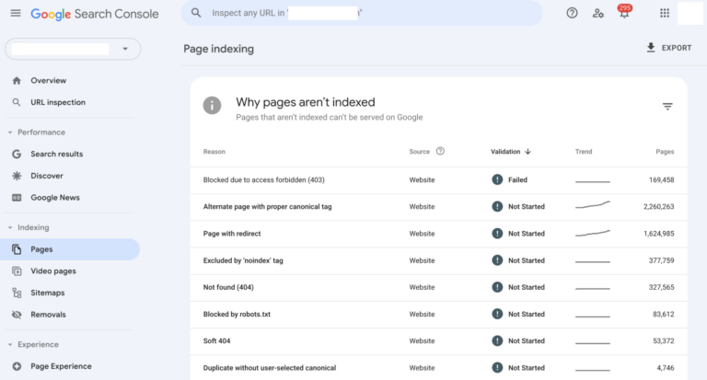The image size is (707, 380).
Task: Open Not found (404) row
Action: pyautogui.click(x=439, y=287)
